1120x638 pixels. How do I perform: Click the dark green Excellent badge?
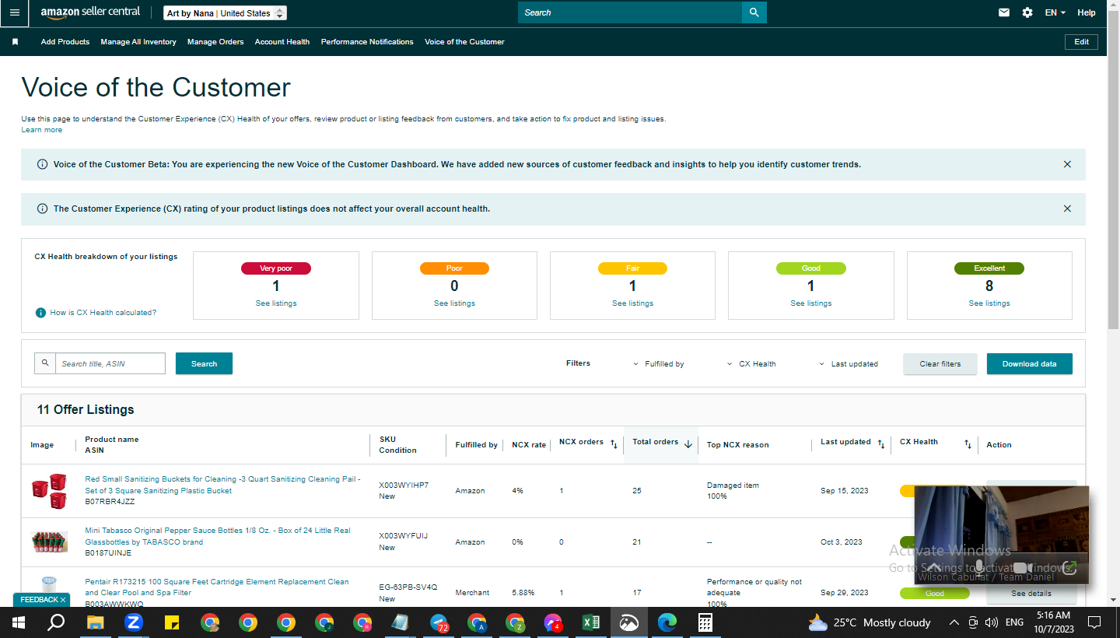click(x=989, y=268)
